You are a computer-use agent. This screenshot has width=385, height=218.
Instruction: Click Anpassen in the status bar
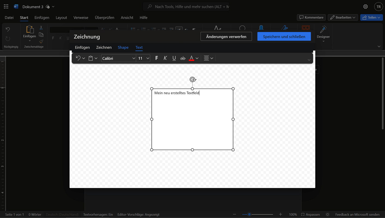(310, 214)
